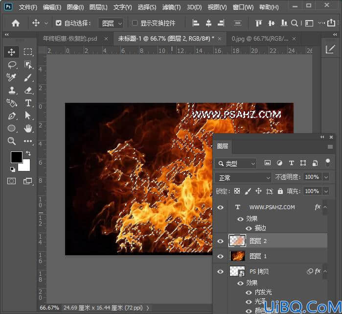Screen dimensions: 342x314
Task: Align left edges in options bar
Action: [196, 23]
